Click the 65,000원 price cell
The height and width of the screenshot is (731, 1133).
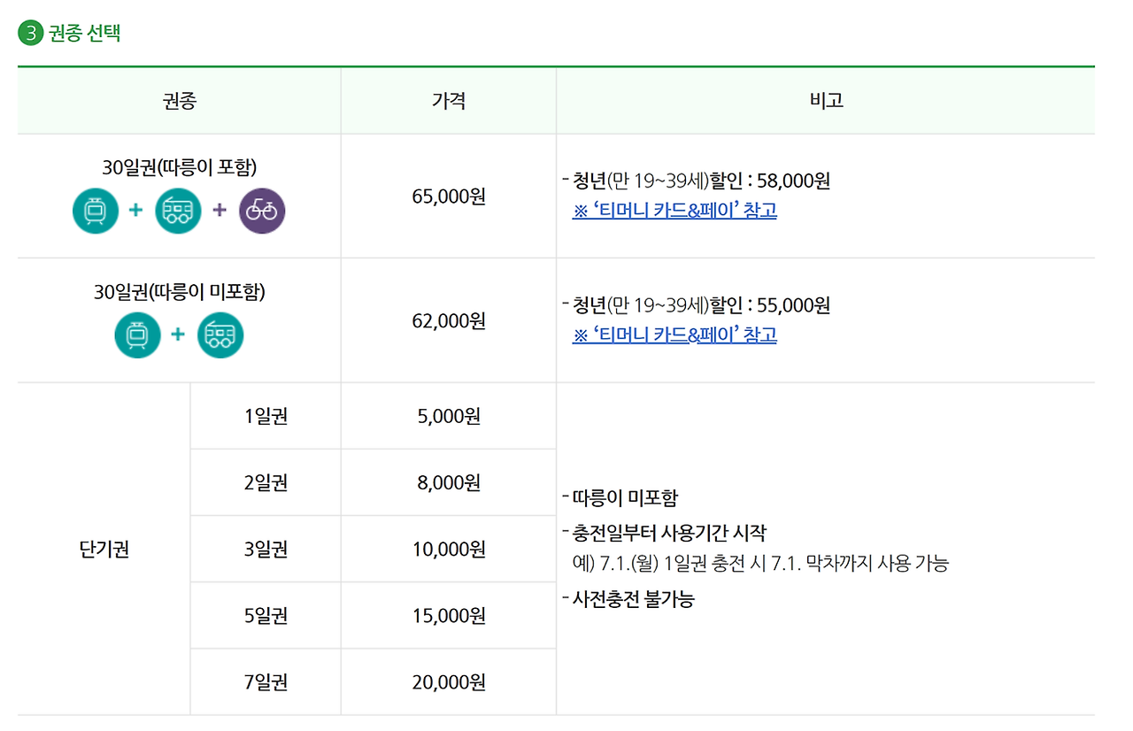[x=449, y=196]
